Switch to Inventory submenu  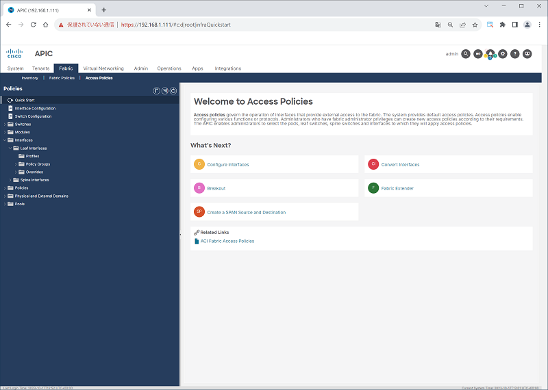(x=29, y=78)
